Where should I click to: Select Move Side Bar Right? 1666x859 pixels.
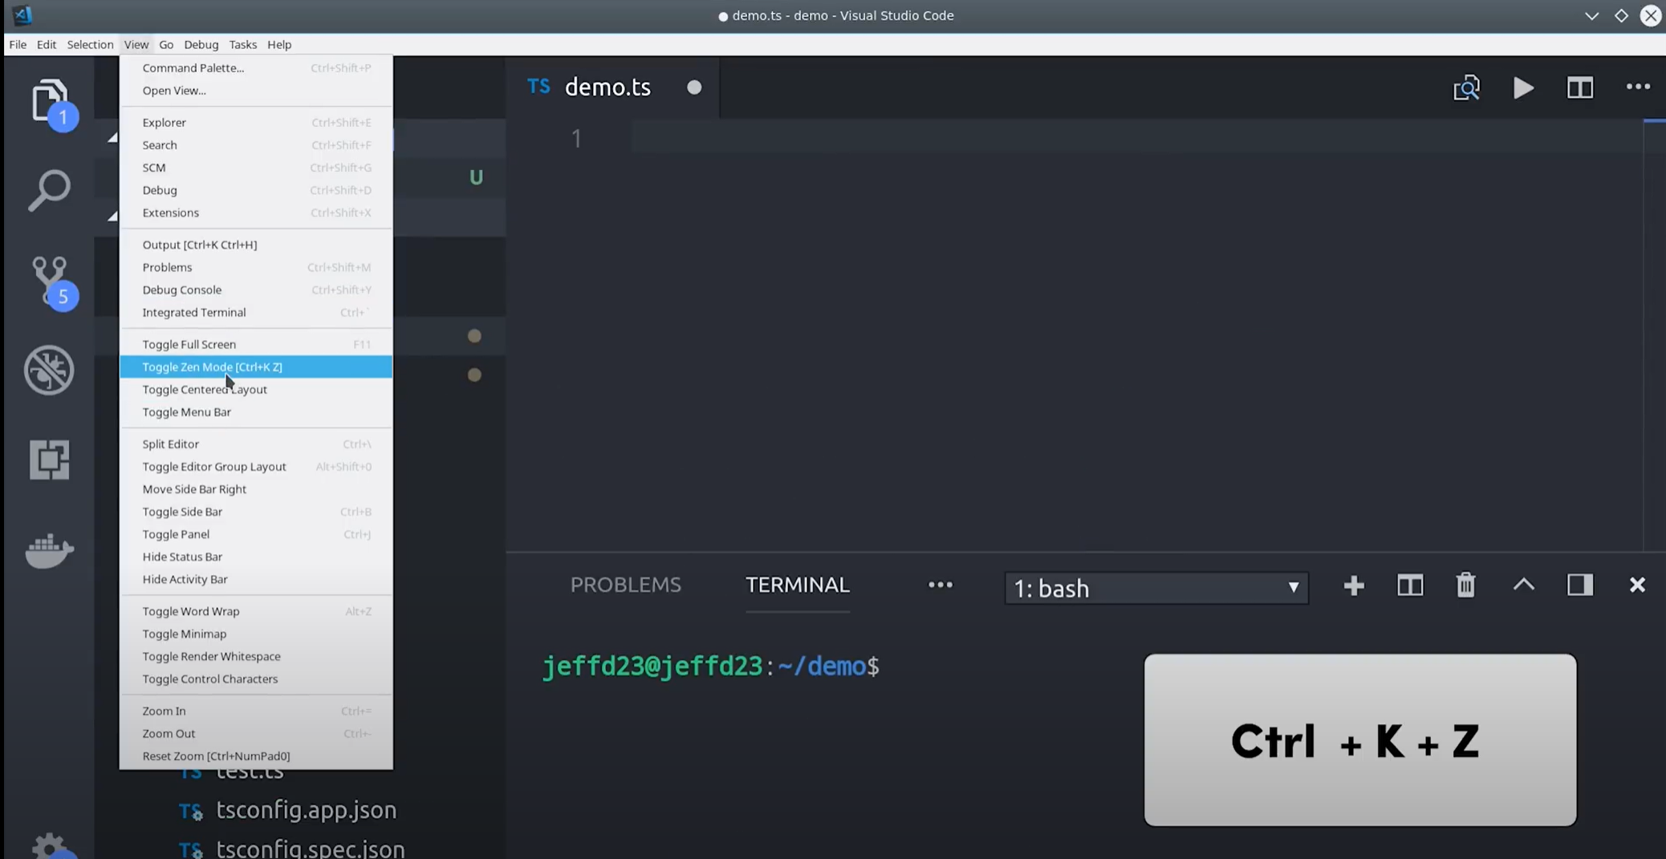tap(256, 488)
